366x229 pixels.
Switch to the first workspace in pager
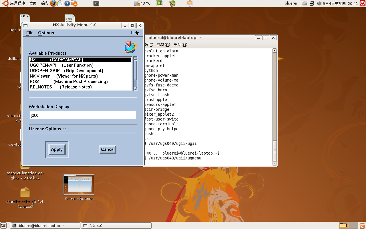344,226
